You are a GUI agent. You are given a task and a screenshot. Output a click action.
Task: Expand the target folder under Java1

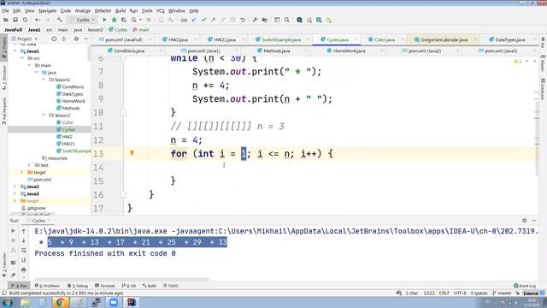click(x=22, y=172)
